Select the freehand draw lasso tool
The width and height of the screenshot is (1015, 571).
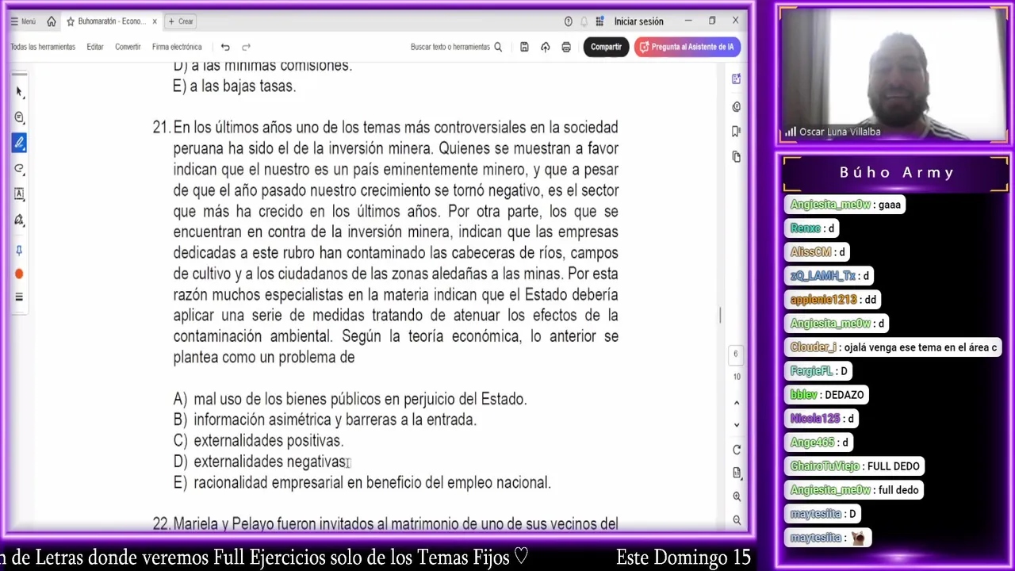pos(19,168)
